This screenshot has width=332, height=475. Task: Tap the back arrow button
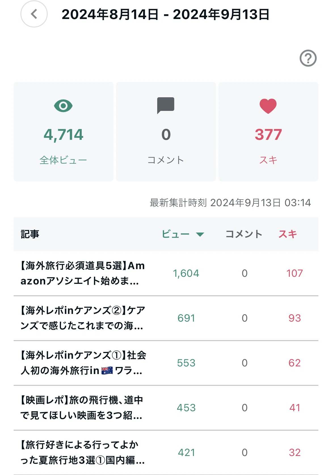pyautogui.click(x=34, y=14)
